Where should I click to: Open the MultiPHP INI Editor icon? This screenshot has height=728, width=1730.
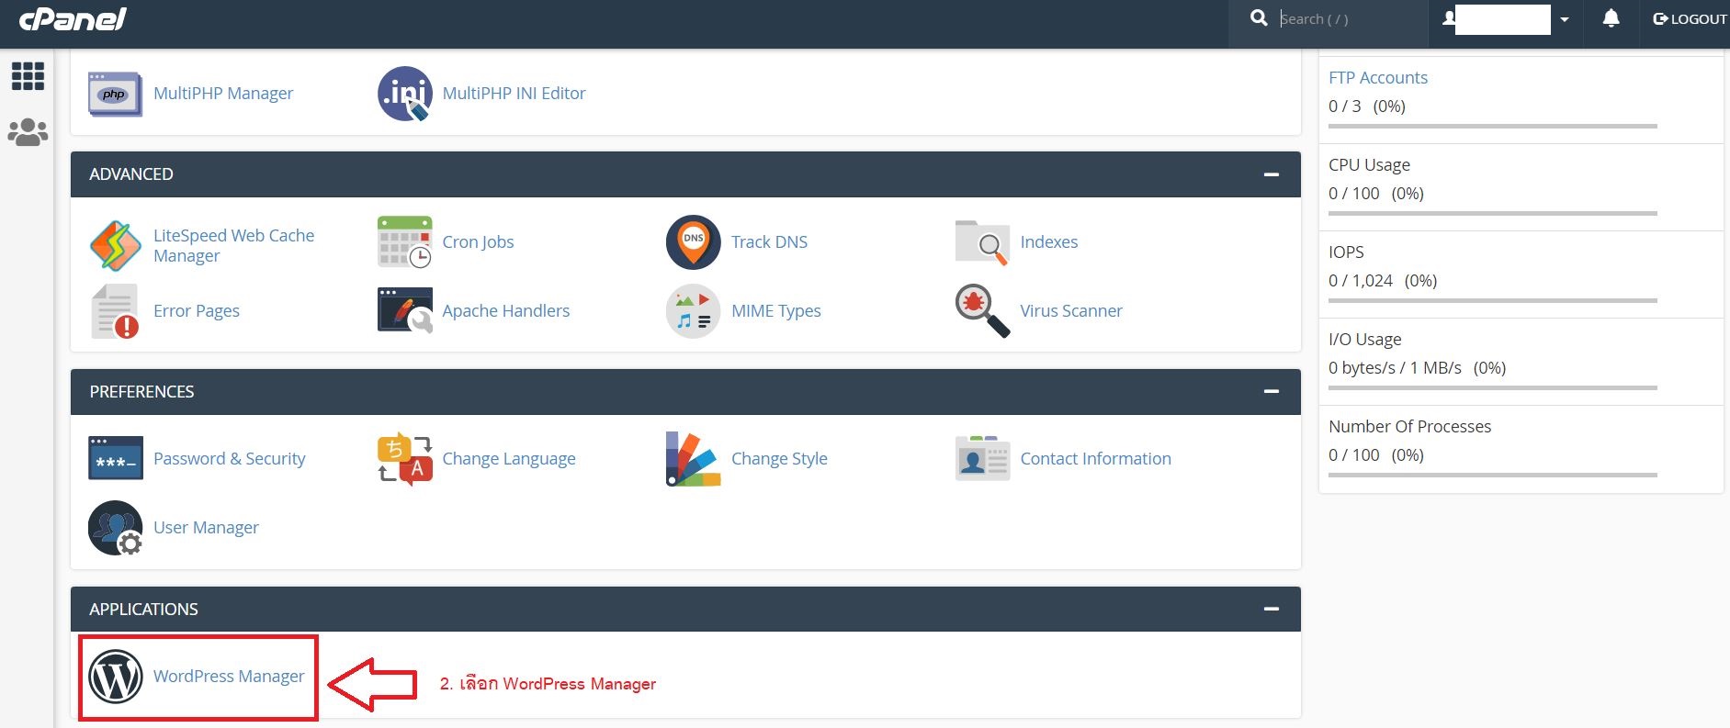(405, 94)
